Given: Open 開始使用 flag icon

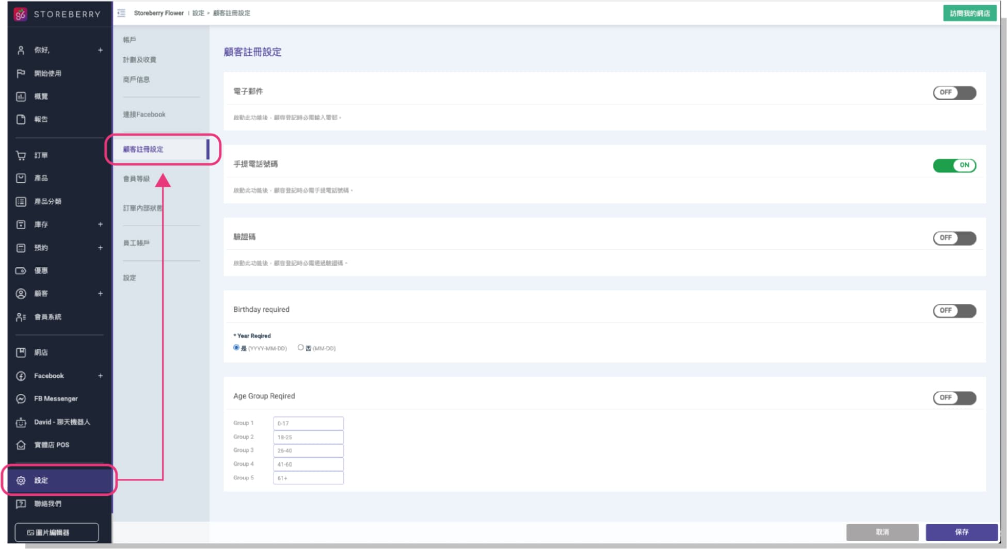Looking at the screenshot, I should 21,73.
